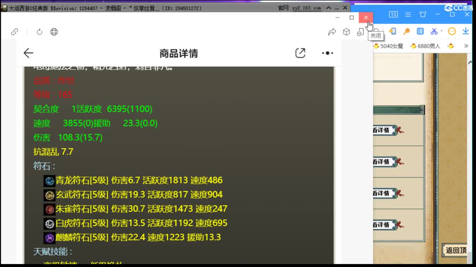Click the orange circled ellipsis extensions icon
The image size is (476, 267).
pyautogui.click(x=452, y=32)
